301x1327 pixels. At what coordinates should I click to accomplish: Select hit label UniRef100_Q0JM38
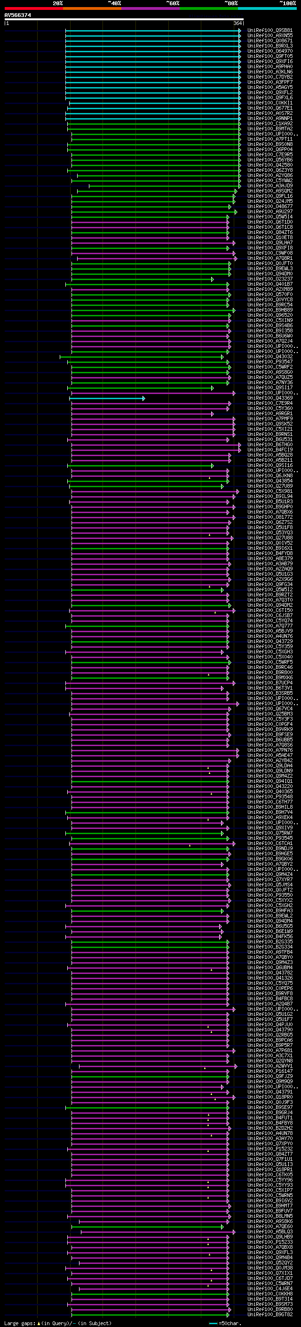270,1267
